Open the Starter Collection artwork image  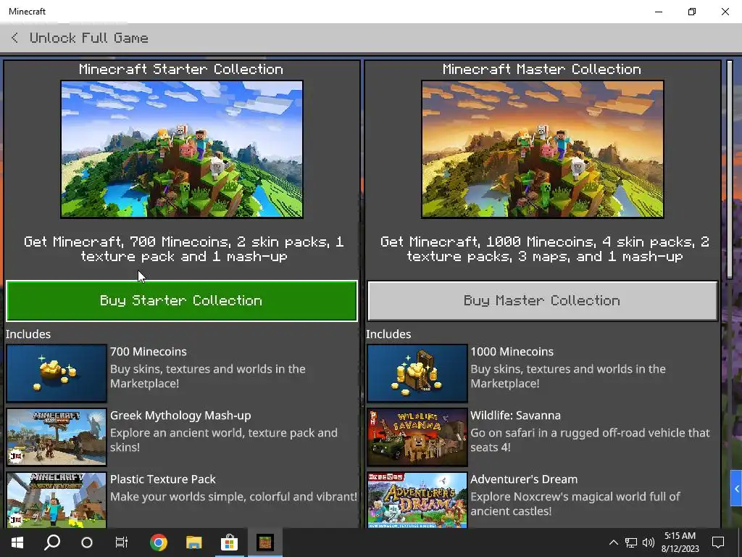182,149
